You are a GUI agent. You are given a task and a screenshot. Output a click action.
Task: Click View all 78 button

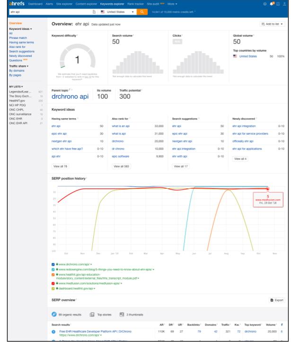point(60,166)
